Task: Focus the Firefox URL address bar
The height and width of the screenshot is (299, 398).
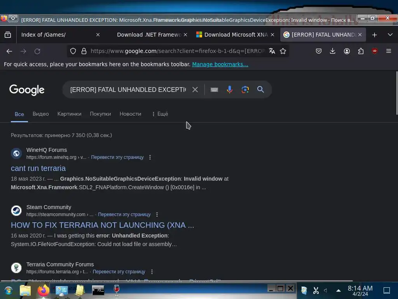Action: tap(178, 51)
